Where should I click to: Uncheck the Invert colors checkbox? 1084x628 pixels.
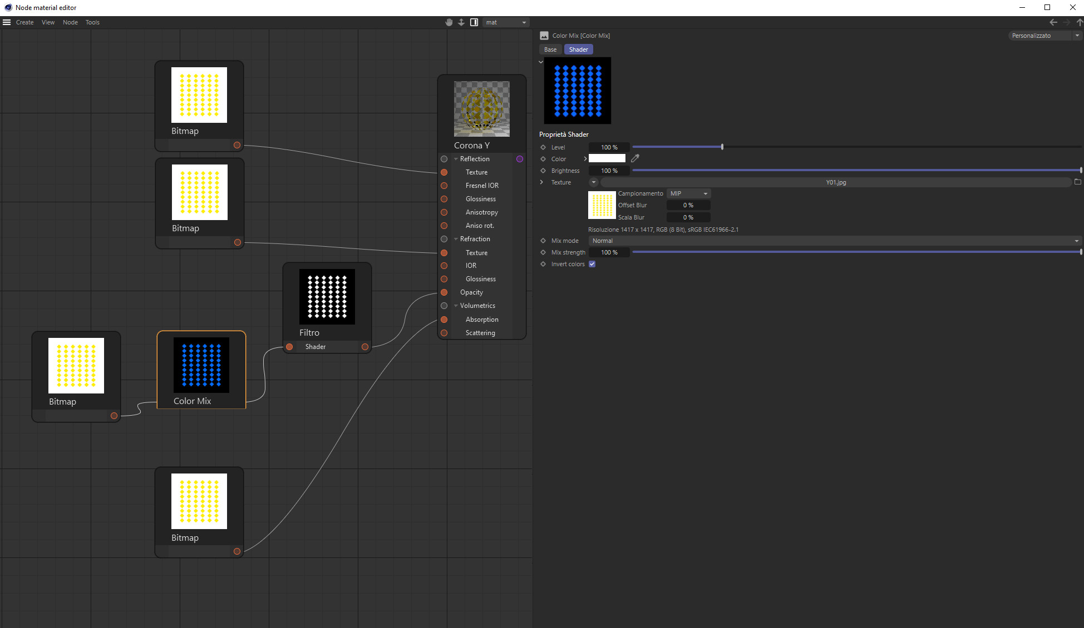[592, 264]
